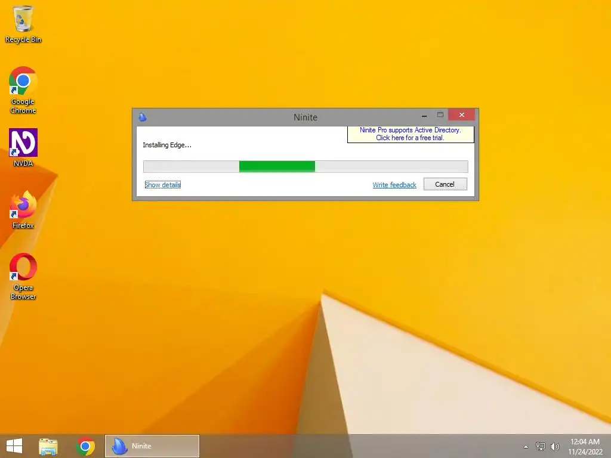This screenshot has width=611, height=458.
Task: Cancel the Ninite installation
Action: [445, 184]
